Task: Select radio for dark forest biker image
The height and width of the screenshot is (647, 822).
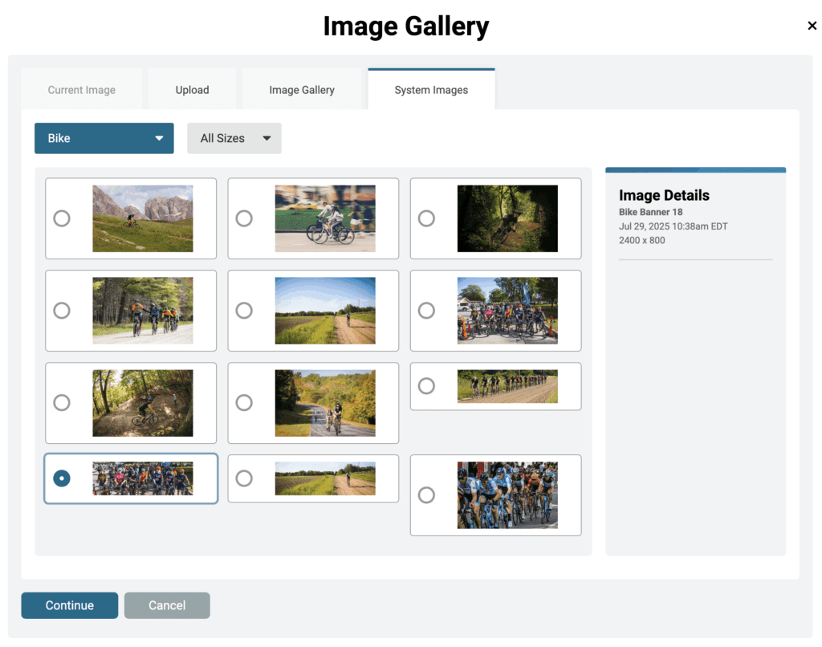Action: 427,218
